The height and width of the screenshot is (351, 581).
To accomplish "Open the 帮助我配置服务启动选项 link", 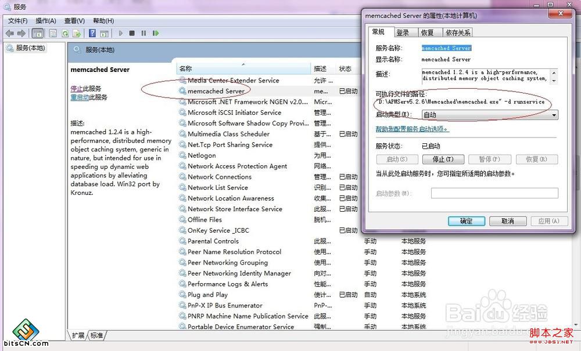I will [x=412, y=129].
